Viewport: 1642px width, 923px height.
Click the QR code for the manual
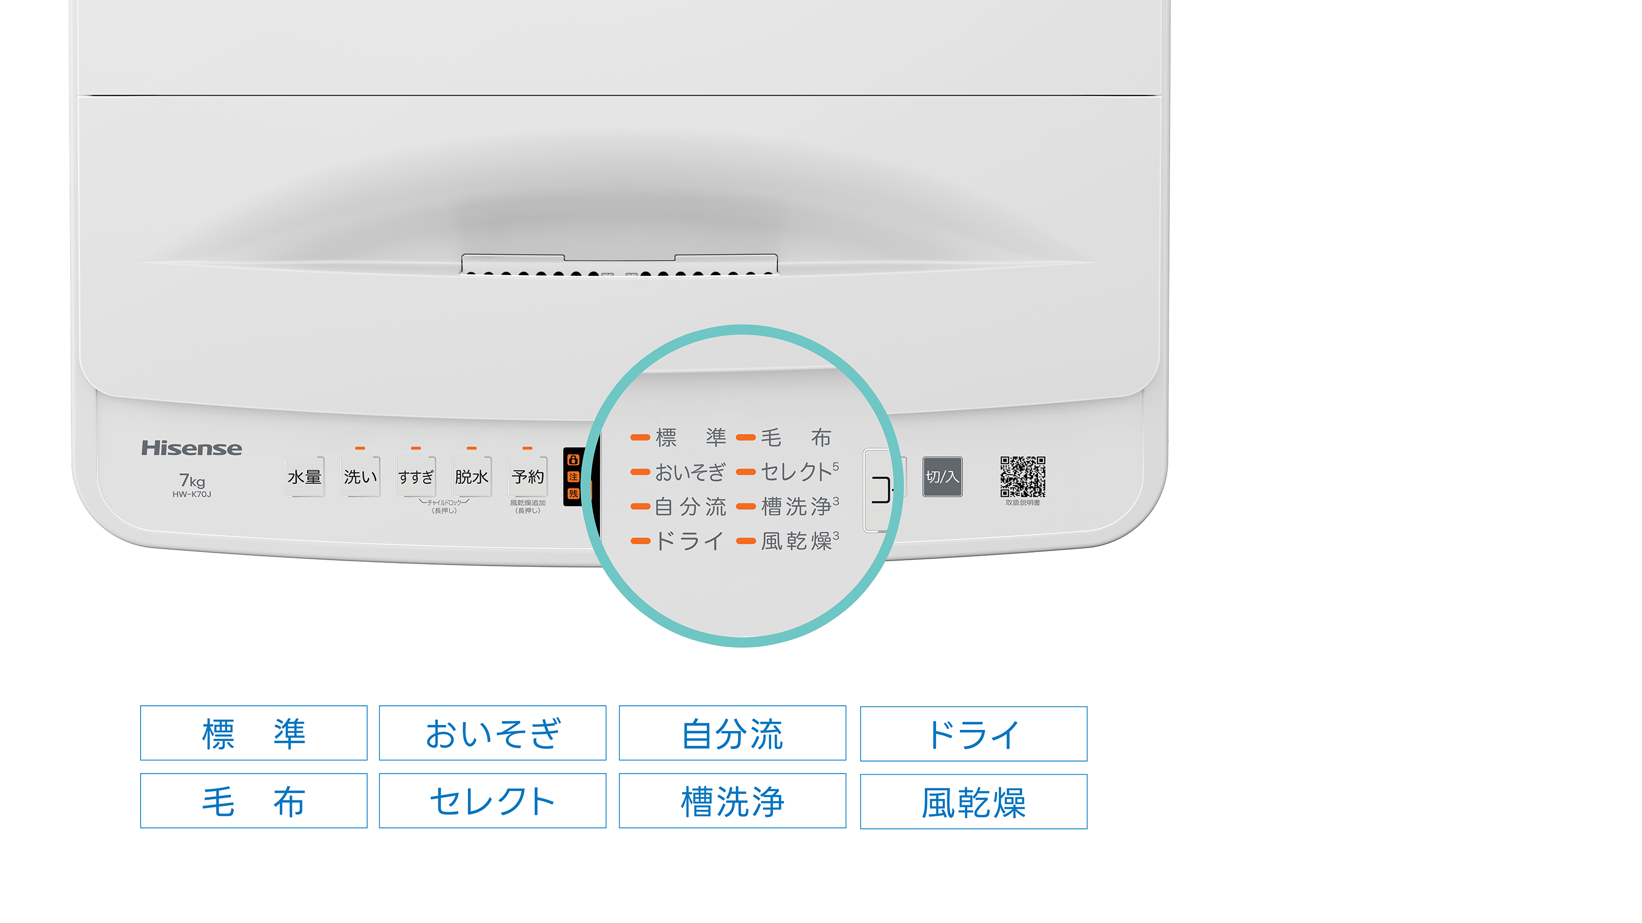point(1022,477)
